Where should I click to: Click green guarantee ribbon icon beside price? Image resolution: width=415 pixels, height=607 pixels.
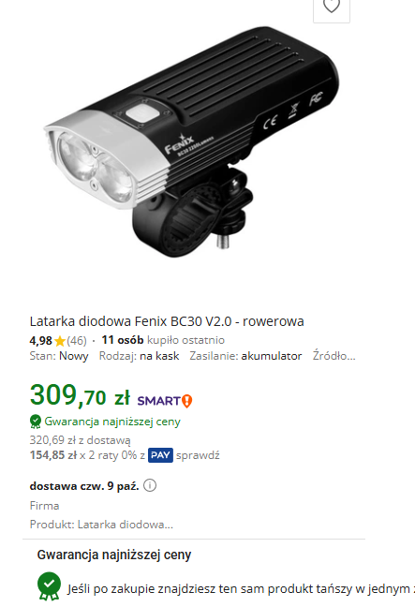click(36, 422)
